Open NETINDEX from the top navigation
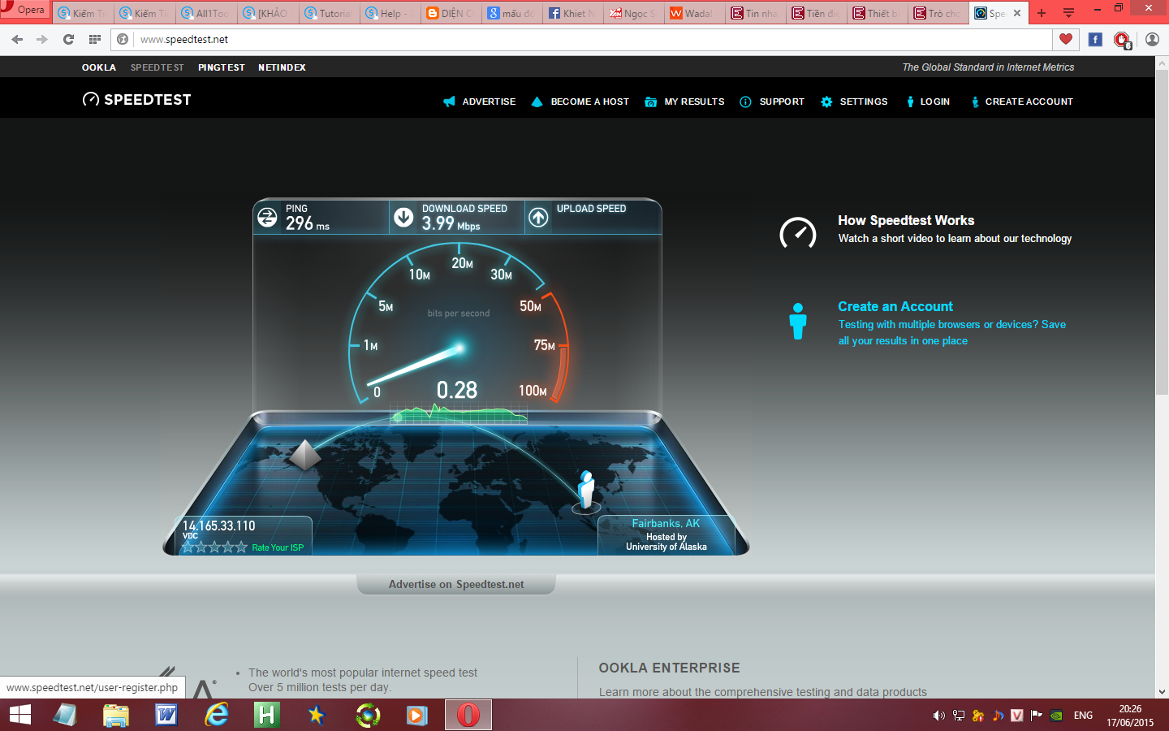This screenshot has width=1169, height=731. pos(282,67)
